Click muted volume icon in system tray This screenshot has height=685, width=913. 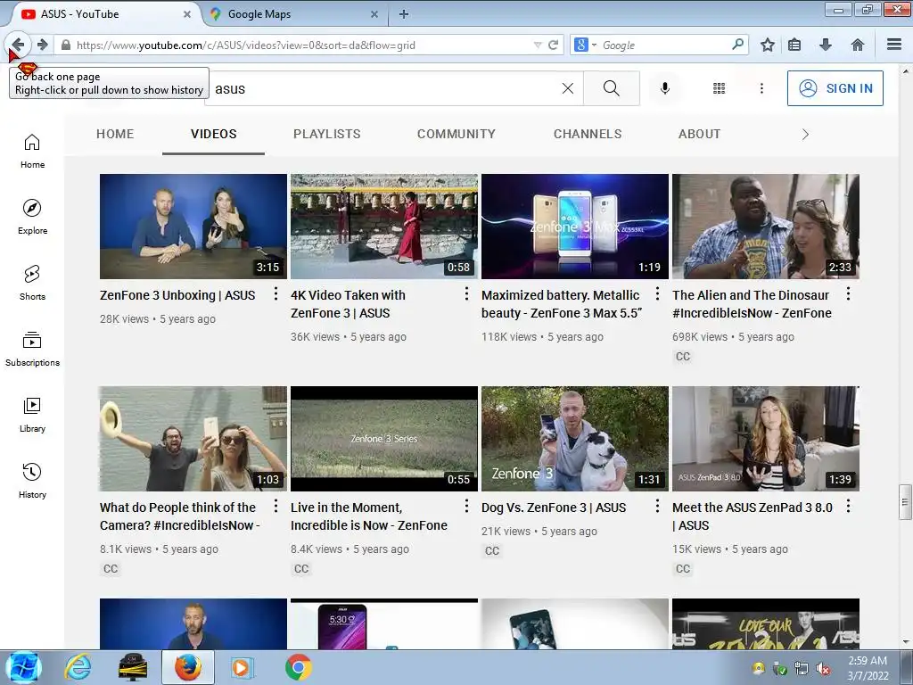[x=823, y=669]
